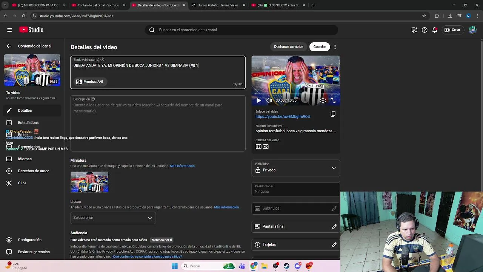
Task: Edit Tarjetas with its pencil icon
Action: point(334,245)
